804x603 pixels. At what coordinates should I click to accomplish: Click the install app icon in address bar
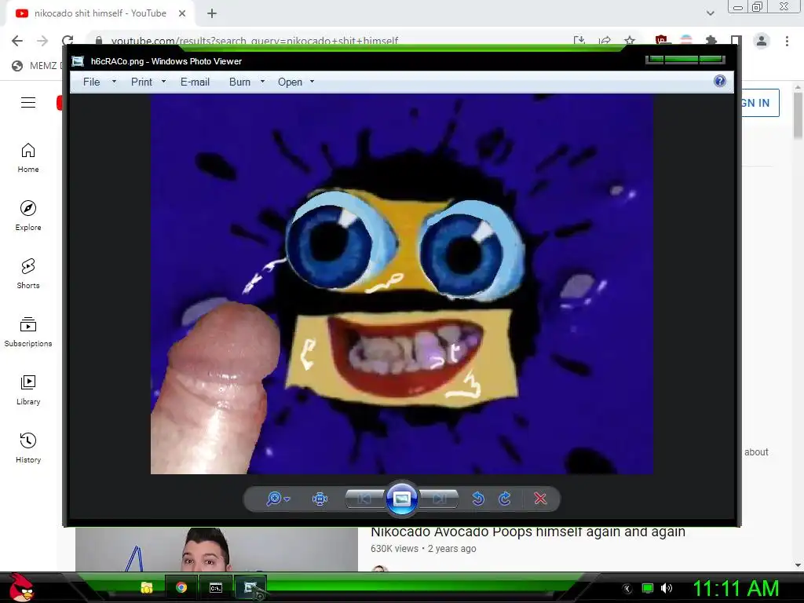(579, 41)
